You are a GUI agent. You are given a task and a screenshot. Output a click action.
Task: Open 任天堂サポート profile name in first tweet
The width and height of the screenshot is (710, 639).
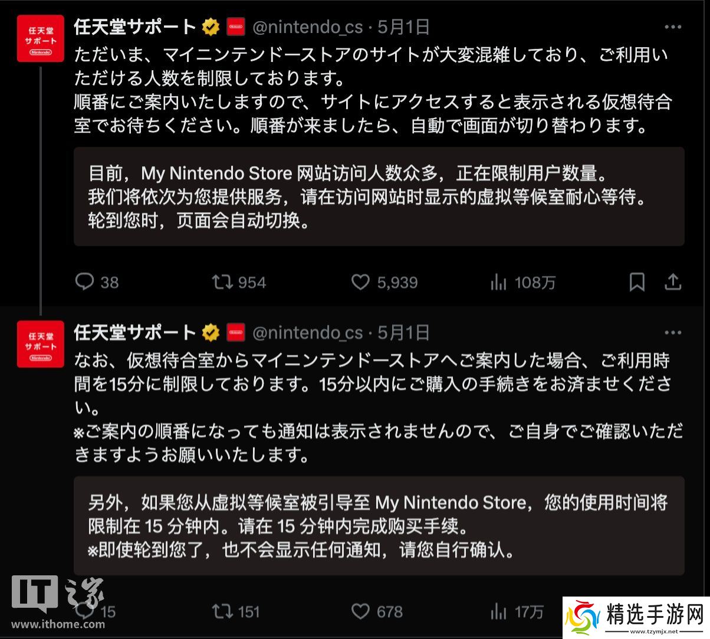135,27
